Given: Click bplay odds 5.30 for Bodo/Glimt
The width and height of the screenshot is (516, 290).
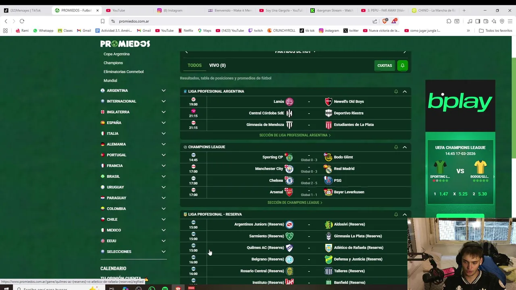Looking at the screenshot, I should (x=482, y=194).
